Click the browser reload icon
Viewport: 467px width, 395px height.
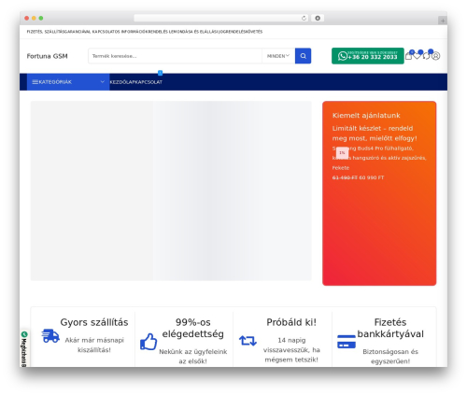tap(304, 18)
